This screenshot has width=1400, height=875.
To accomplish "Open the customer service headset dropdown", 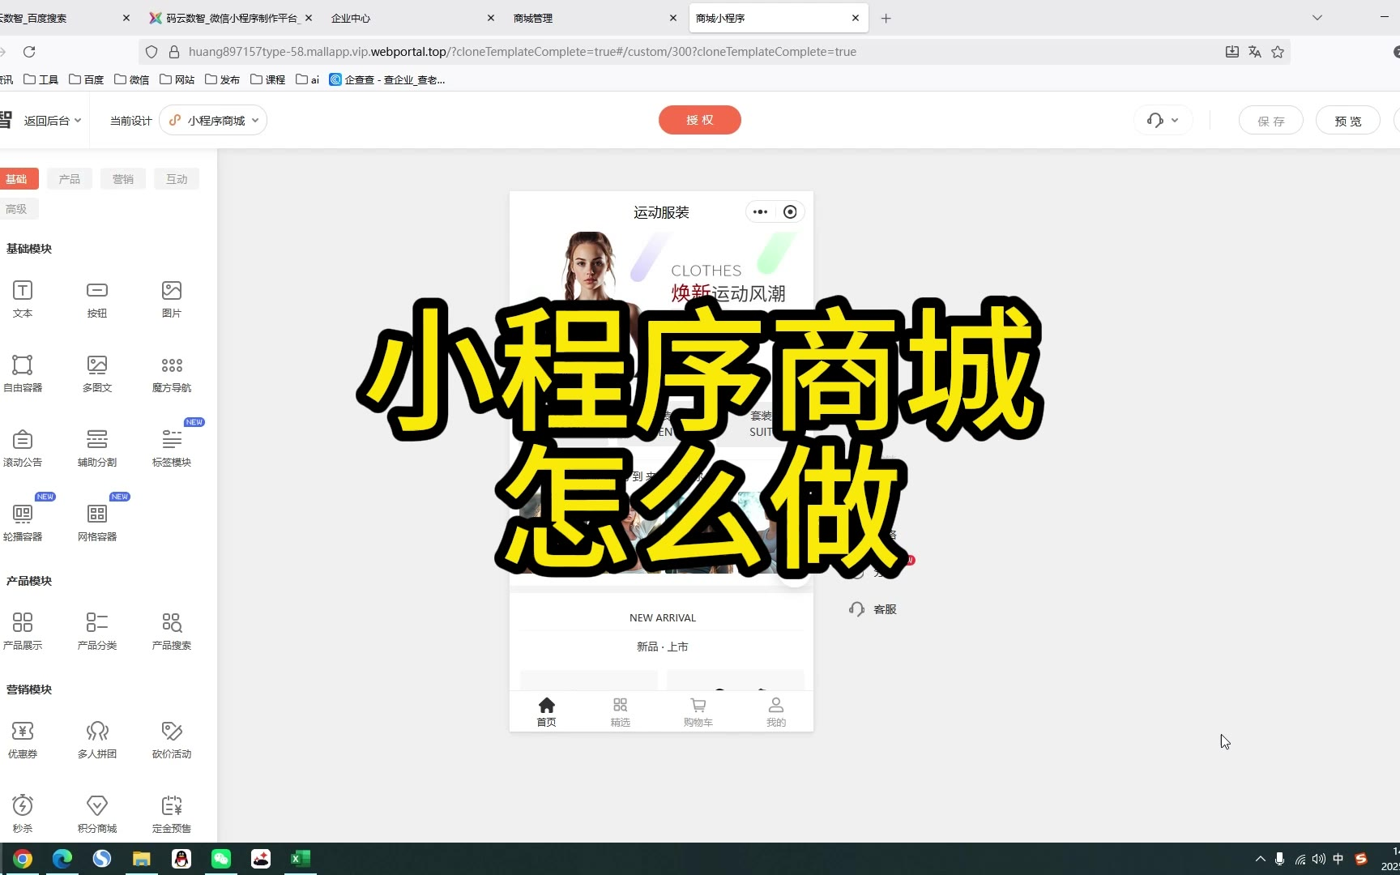I will [1163, 121].
